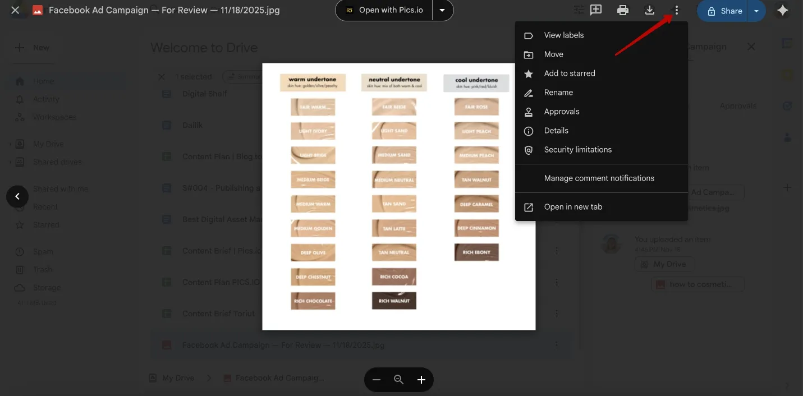Click the stamp icon next to Approvals

(x=528, y=112)
